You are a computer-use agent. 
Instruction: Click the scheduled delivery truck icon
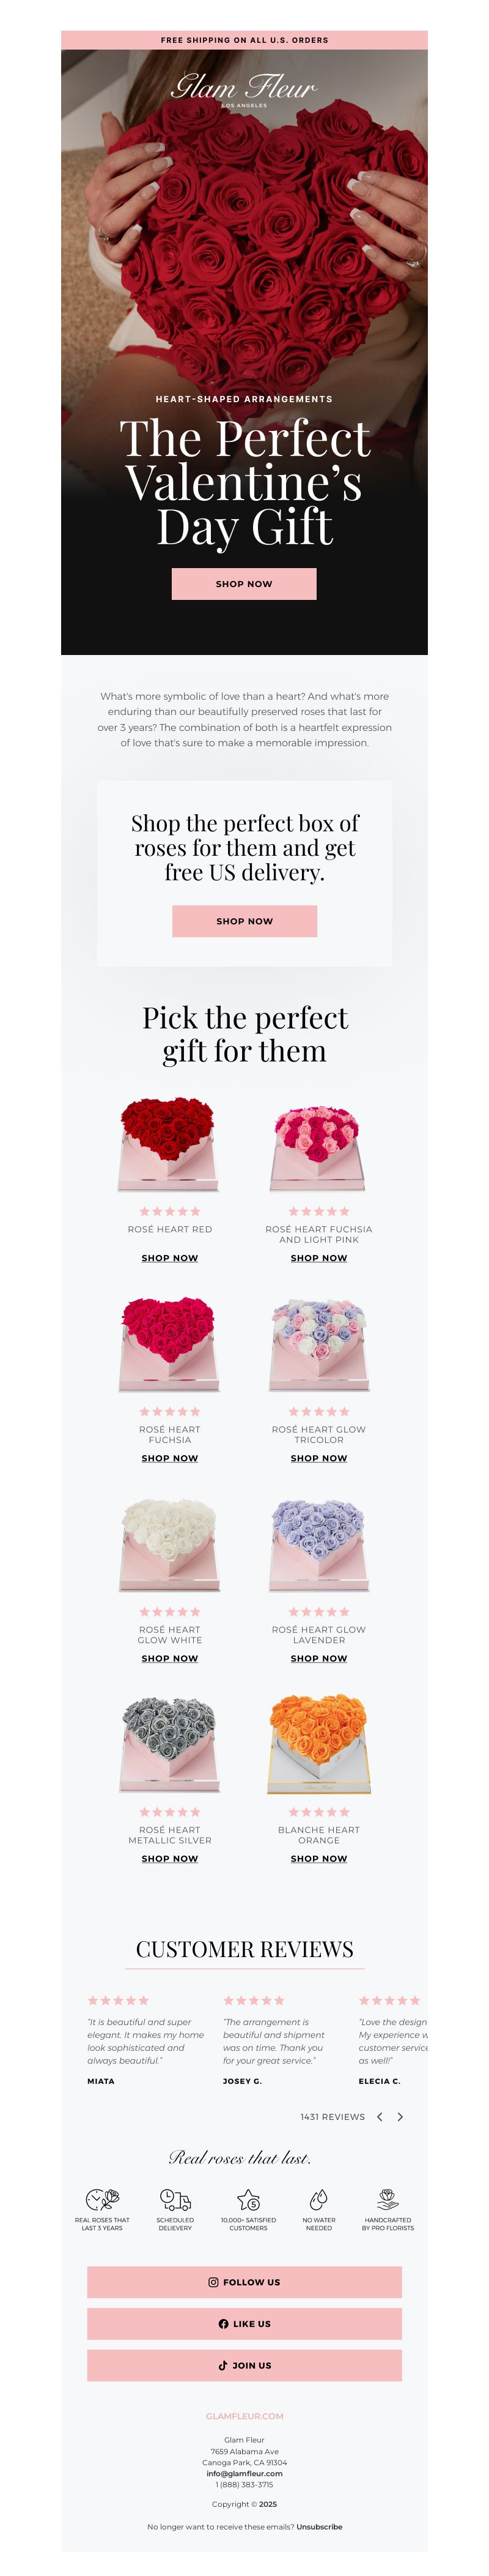pyautogui.click(x=175, y=2199)
